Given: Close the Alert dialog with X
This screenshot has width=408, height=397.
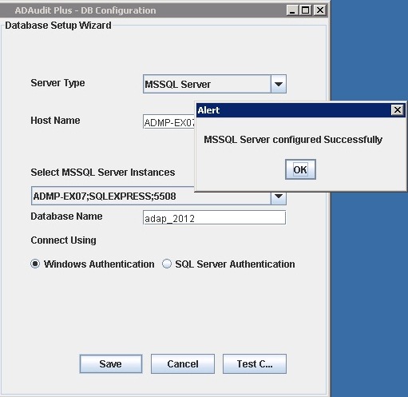Looking at the screenshot, I should coord(398,109).
